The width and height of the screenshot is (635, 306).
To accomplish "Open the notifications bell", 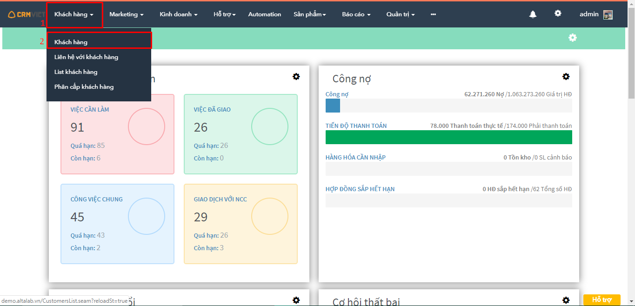I will tap(533, 14).
